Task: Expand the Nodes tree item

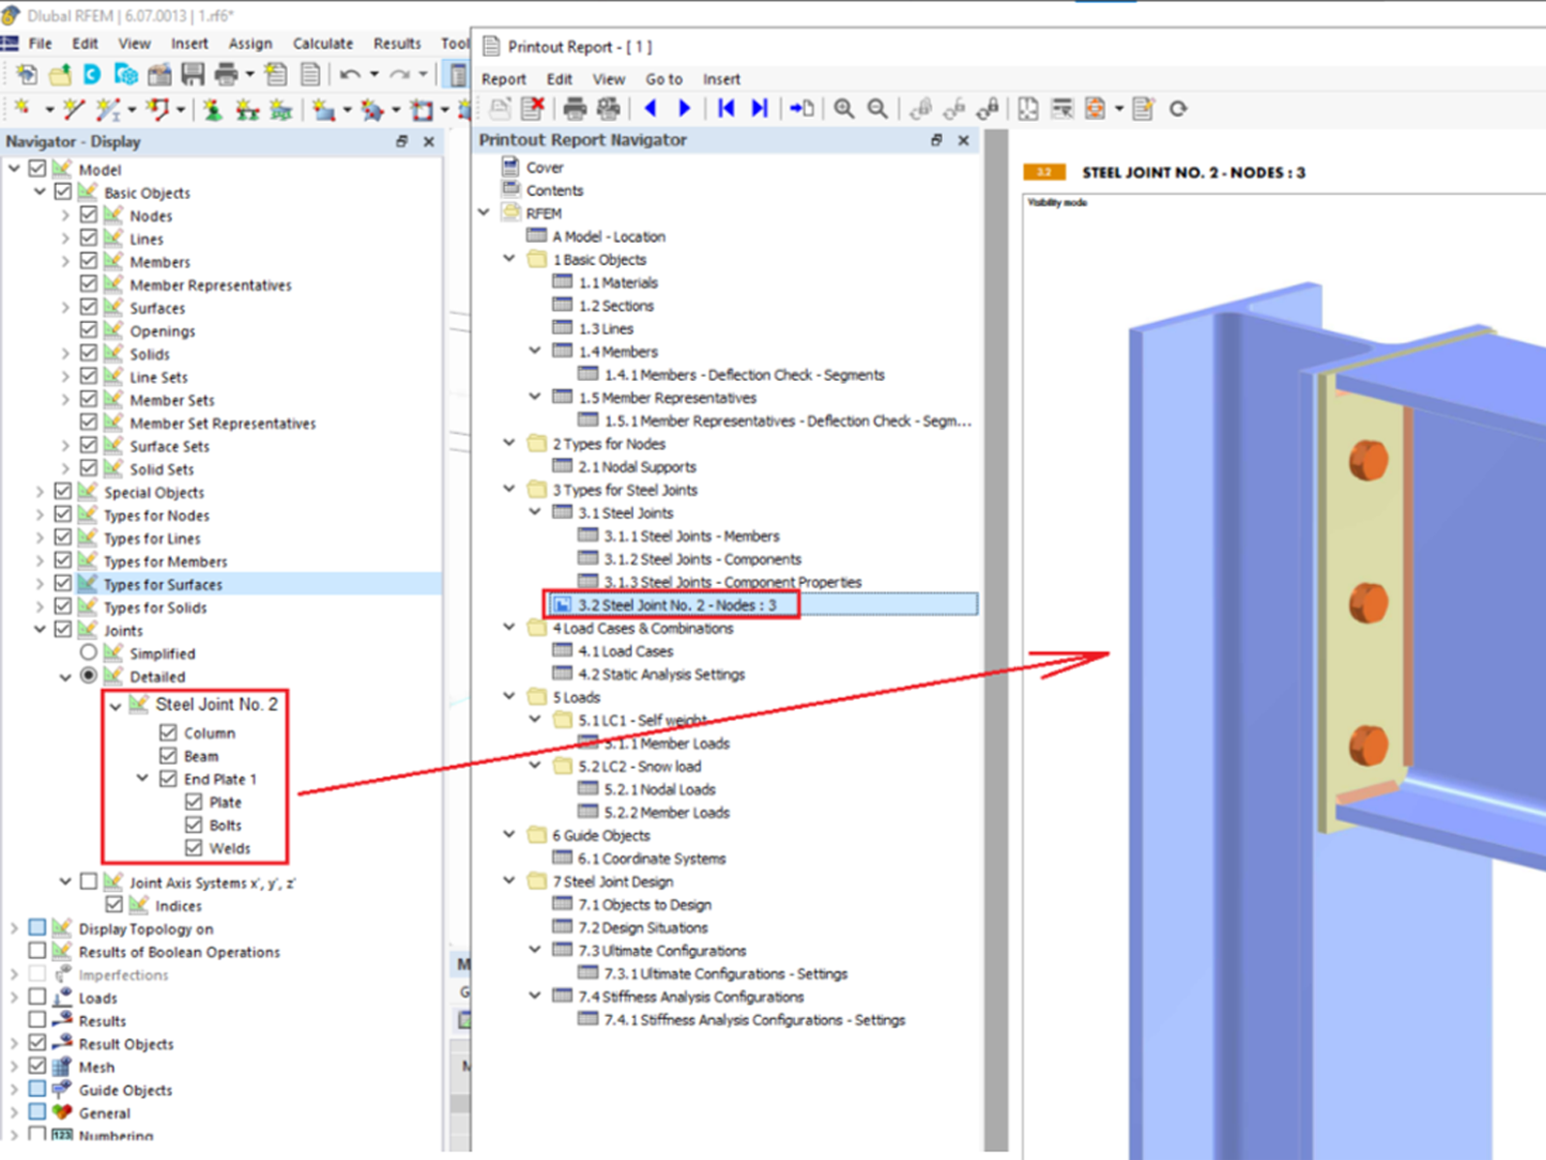Action: point(66,216)
